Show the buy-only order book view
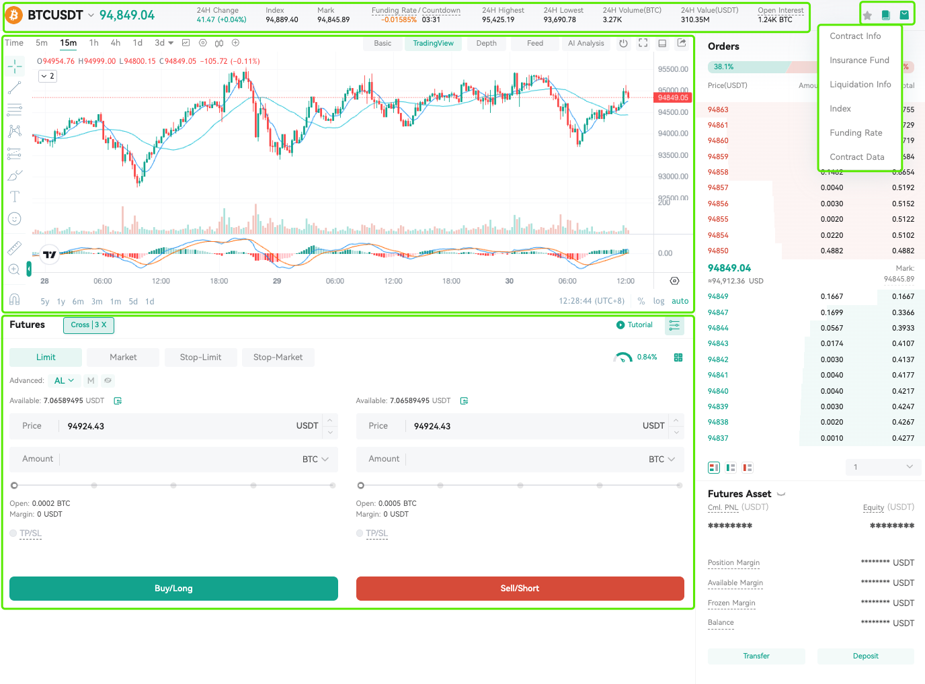 click(x=731, y=468)
